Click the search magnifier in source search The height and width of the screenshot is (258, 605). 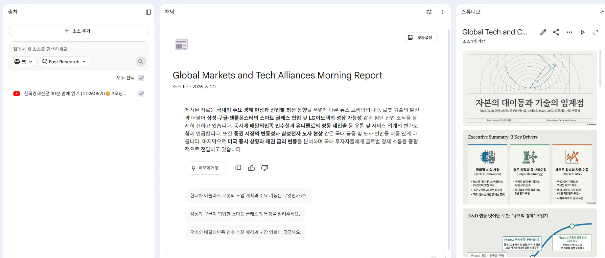click(x=141, y=62)
